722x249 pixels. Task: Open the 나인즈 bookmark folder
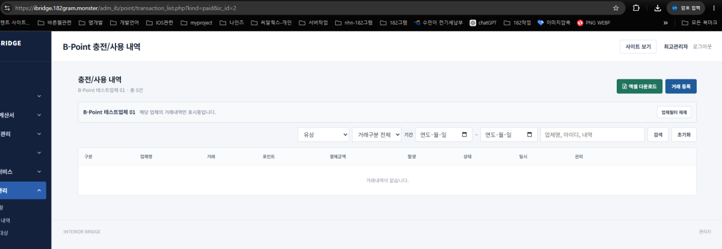(x=232, y=22)
